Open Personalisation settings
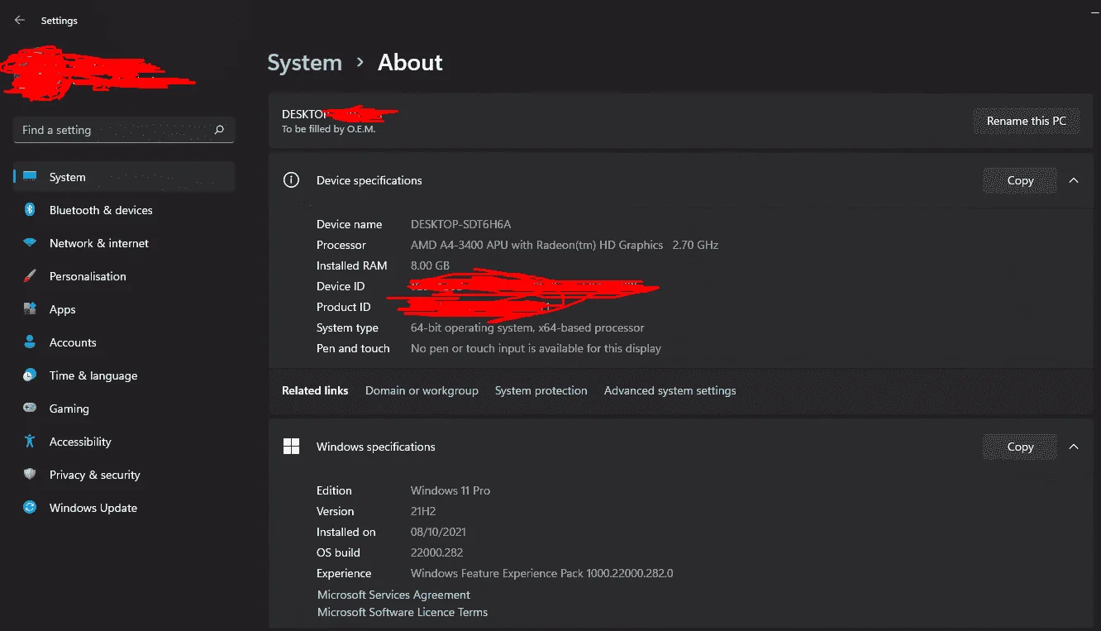Image resolution: width=1101 pixels, height=631 pixels. 124,276
